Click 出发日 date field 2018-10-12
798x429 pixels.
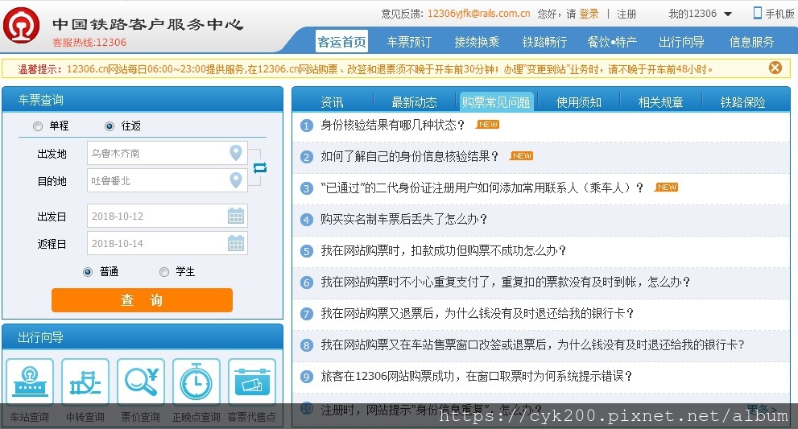[167, 216]
